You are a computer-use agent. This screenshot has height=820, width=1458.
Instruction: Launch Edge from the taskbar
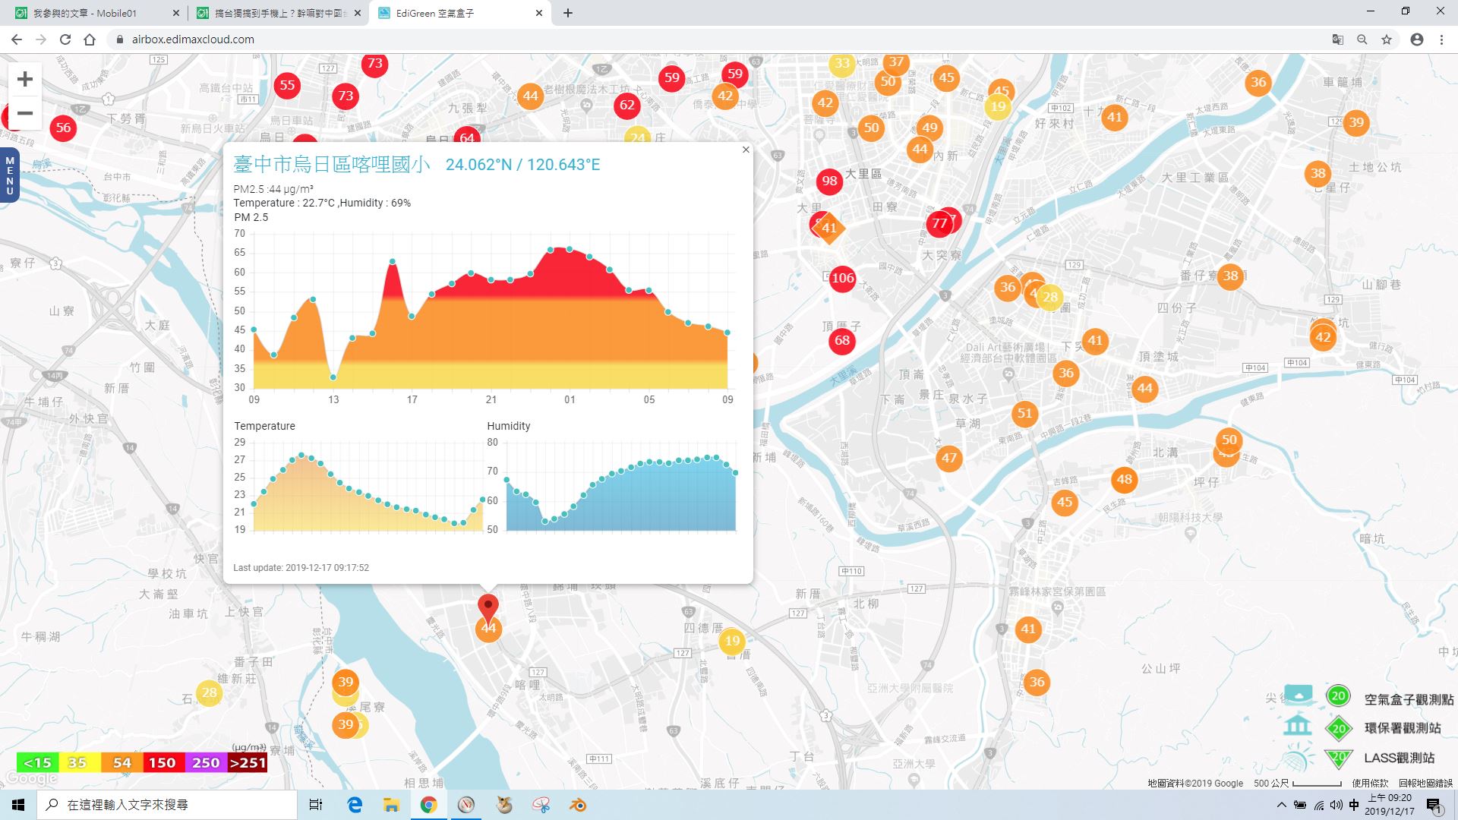point(355,805)
